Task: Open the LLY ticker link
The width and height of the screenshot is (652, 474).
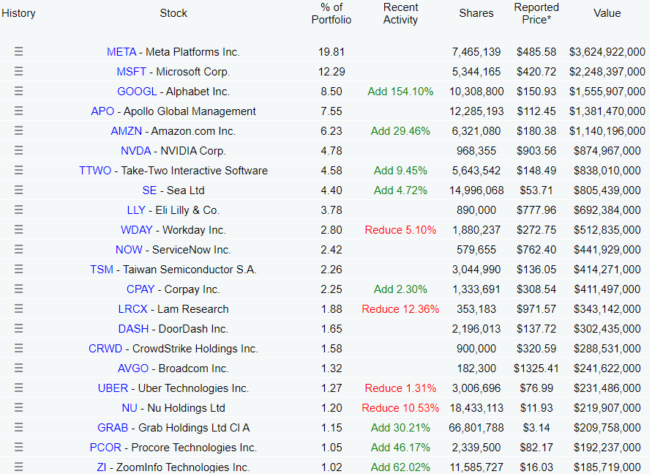Action: tap(136, 210)
